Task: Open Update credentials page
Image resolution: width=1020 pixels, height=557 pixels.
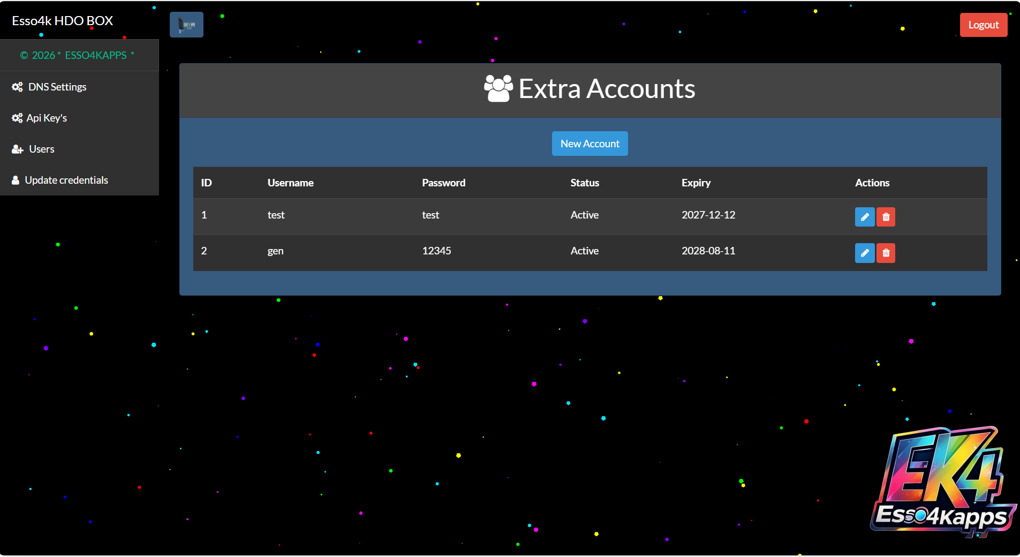Action: coord(66,180)
